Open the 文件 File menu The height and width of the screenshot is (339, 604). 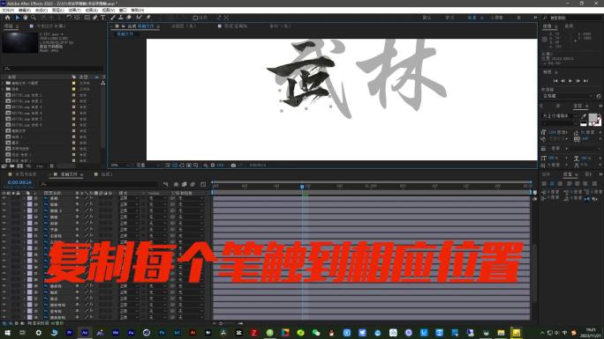(x=9, y=10)
